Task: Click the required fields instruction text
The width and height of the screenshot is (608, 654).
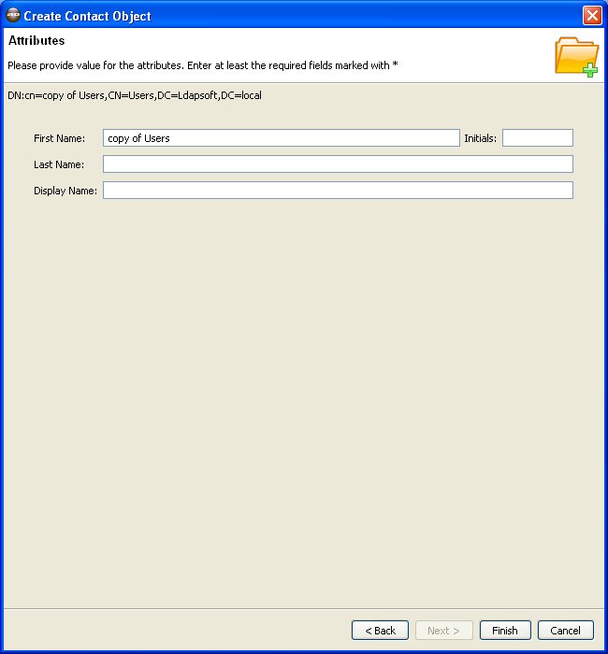Action: (x=202, y=65)
